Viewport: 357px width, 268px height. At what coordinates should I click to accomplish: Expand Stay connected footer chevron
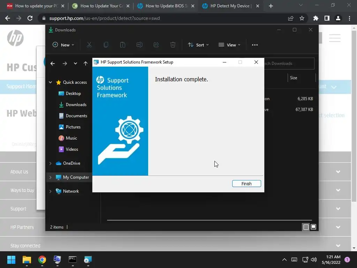[x=338, y=246]
